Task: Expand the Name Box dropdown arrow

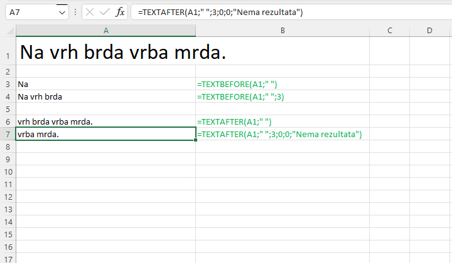Action: (x=62, y=13)
